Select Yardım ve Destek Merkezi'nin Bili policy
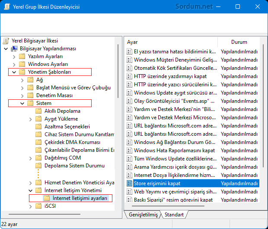Screen dimensions: 268x229 click(x=193, y=109)
